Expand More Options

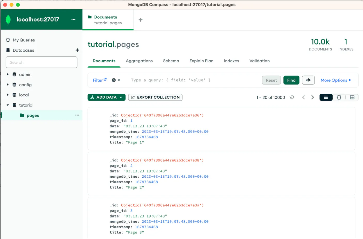coord(336,80)
